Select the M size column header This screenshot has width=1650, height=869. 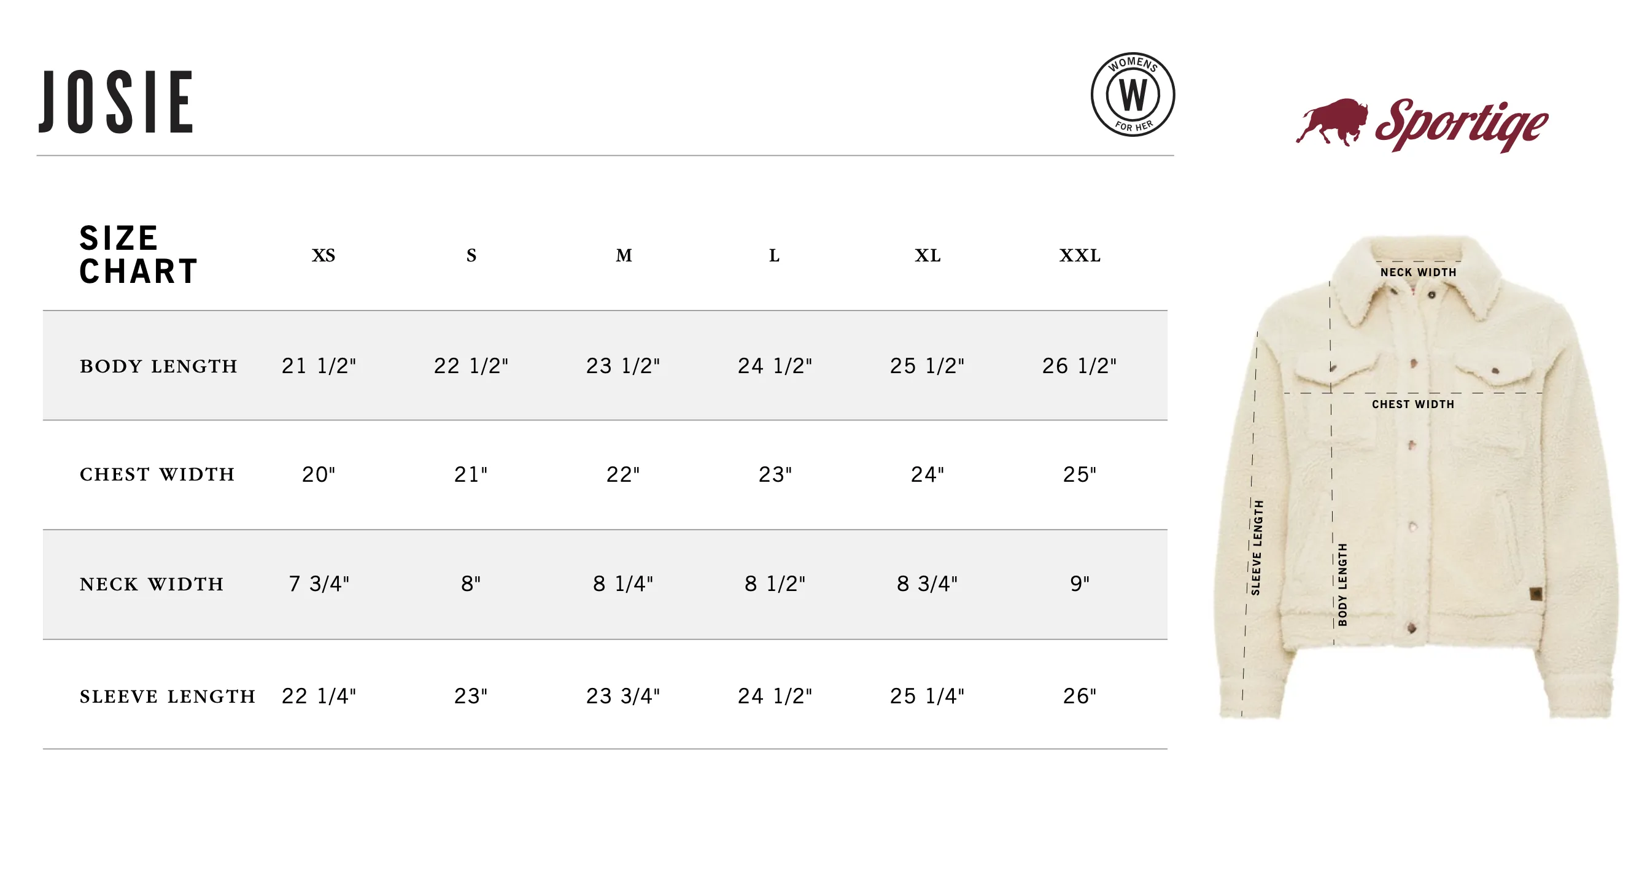[624, 255]
